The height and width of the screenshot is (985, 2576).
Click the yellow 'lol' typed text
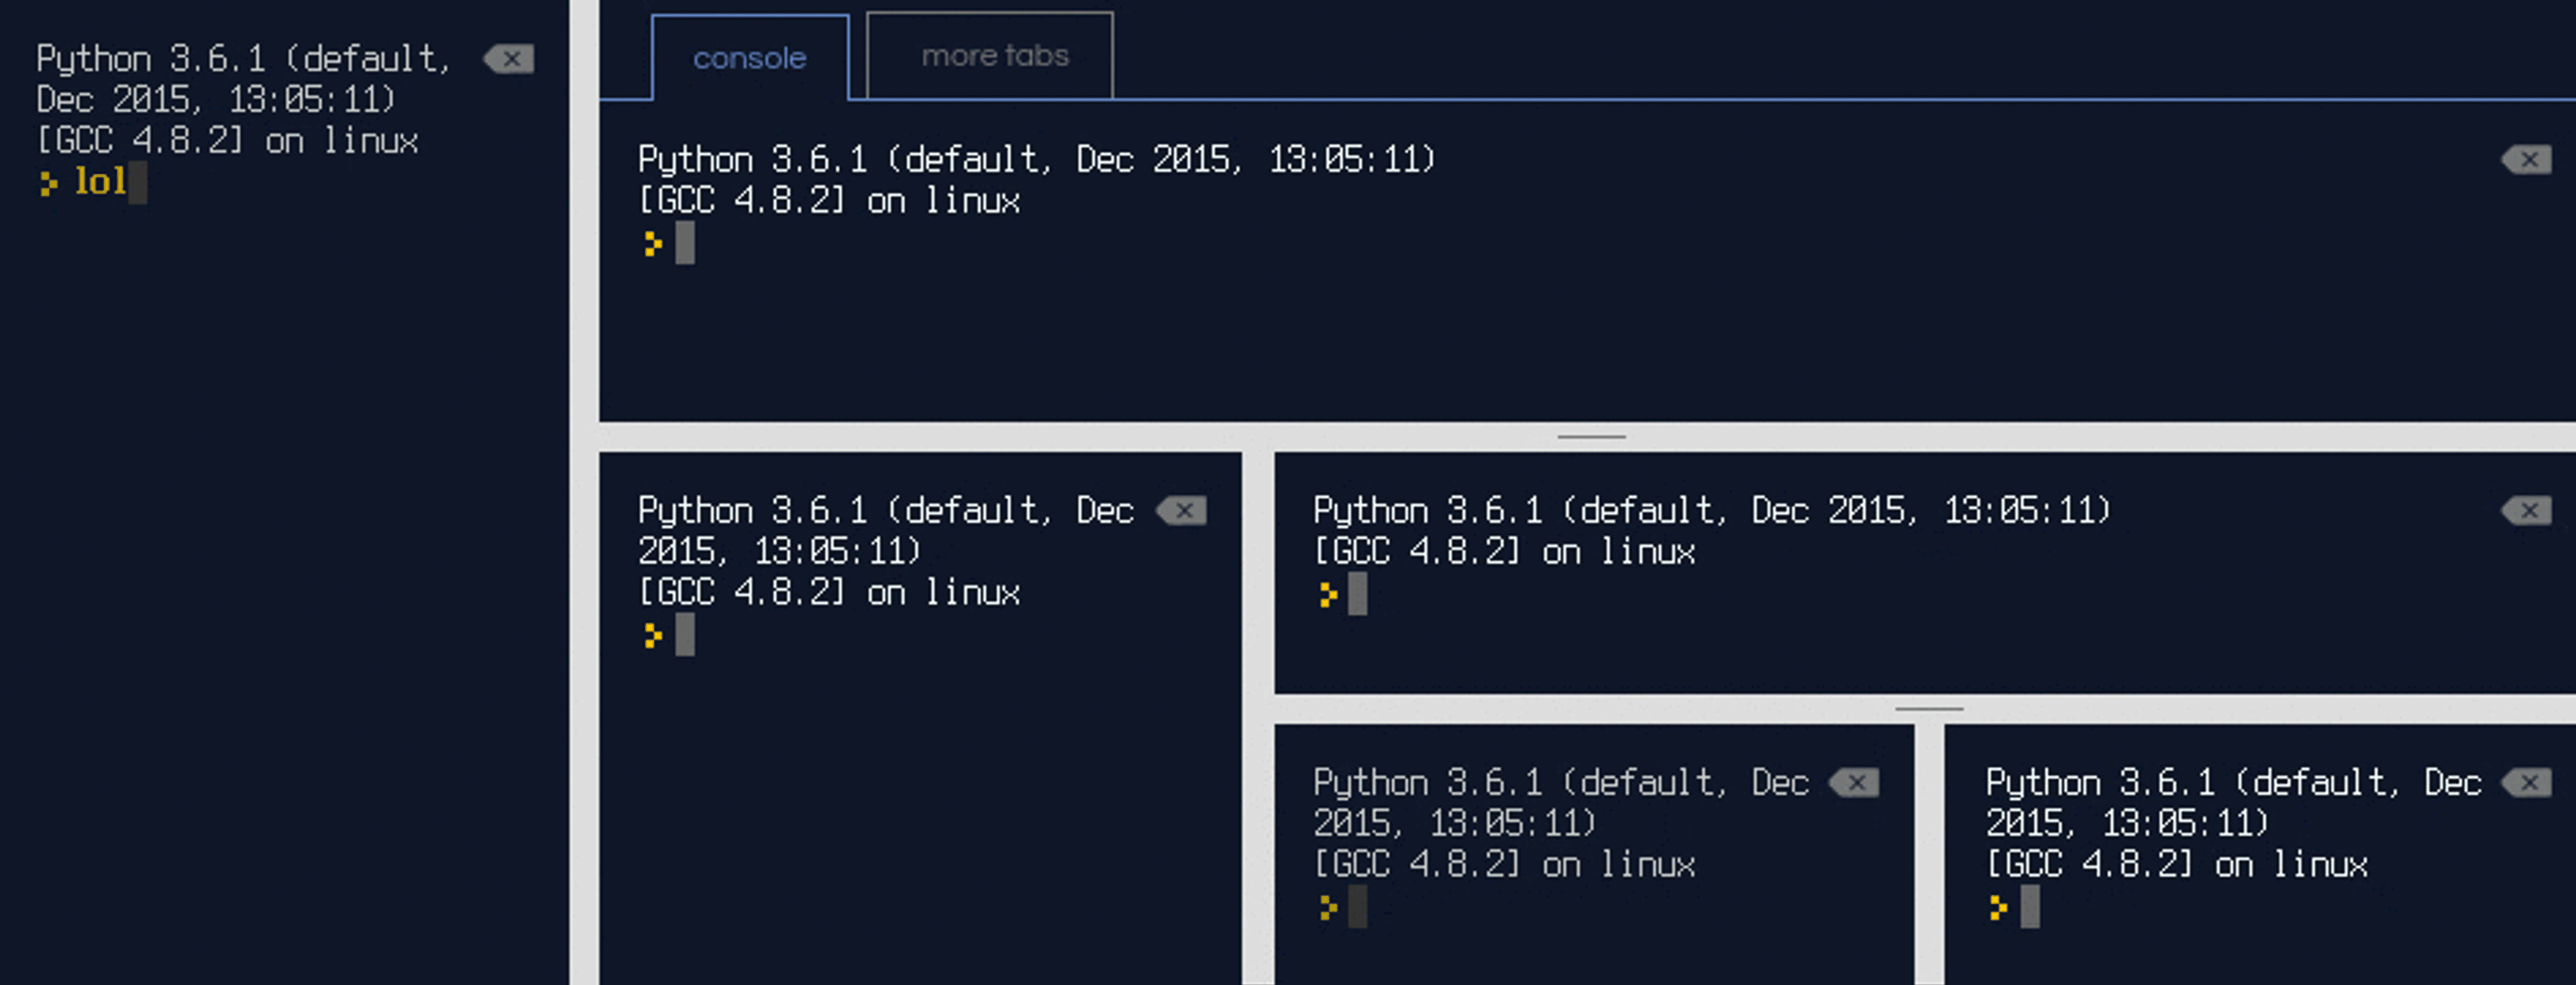[x=100, y=182]
